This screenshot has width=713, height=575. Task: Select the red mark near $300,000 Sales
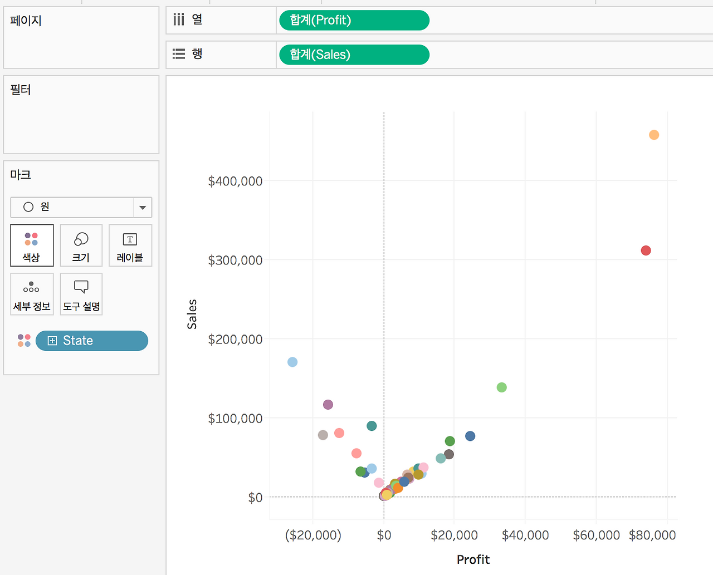tap(646, 250)
